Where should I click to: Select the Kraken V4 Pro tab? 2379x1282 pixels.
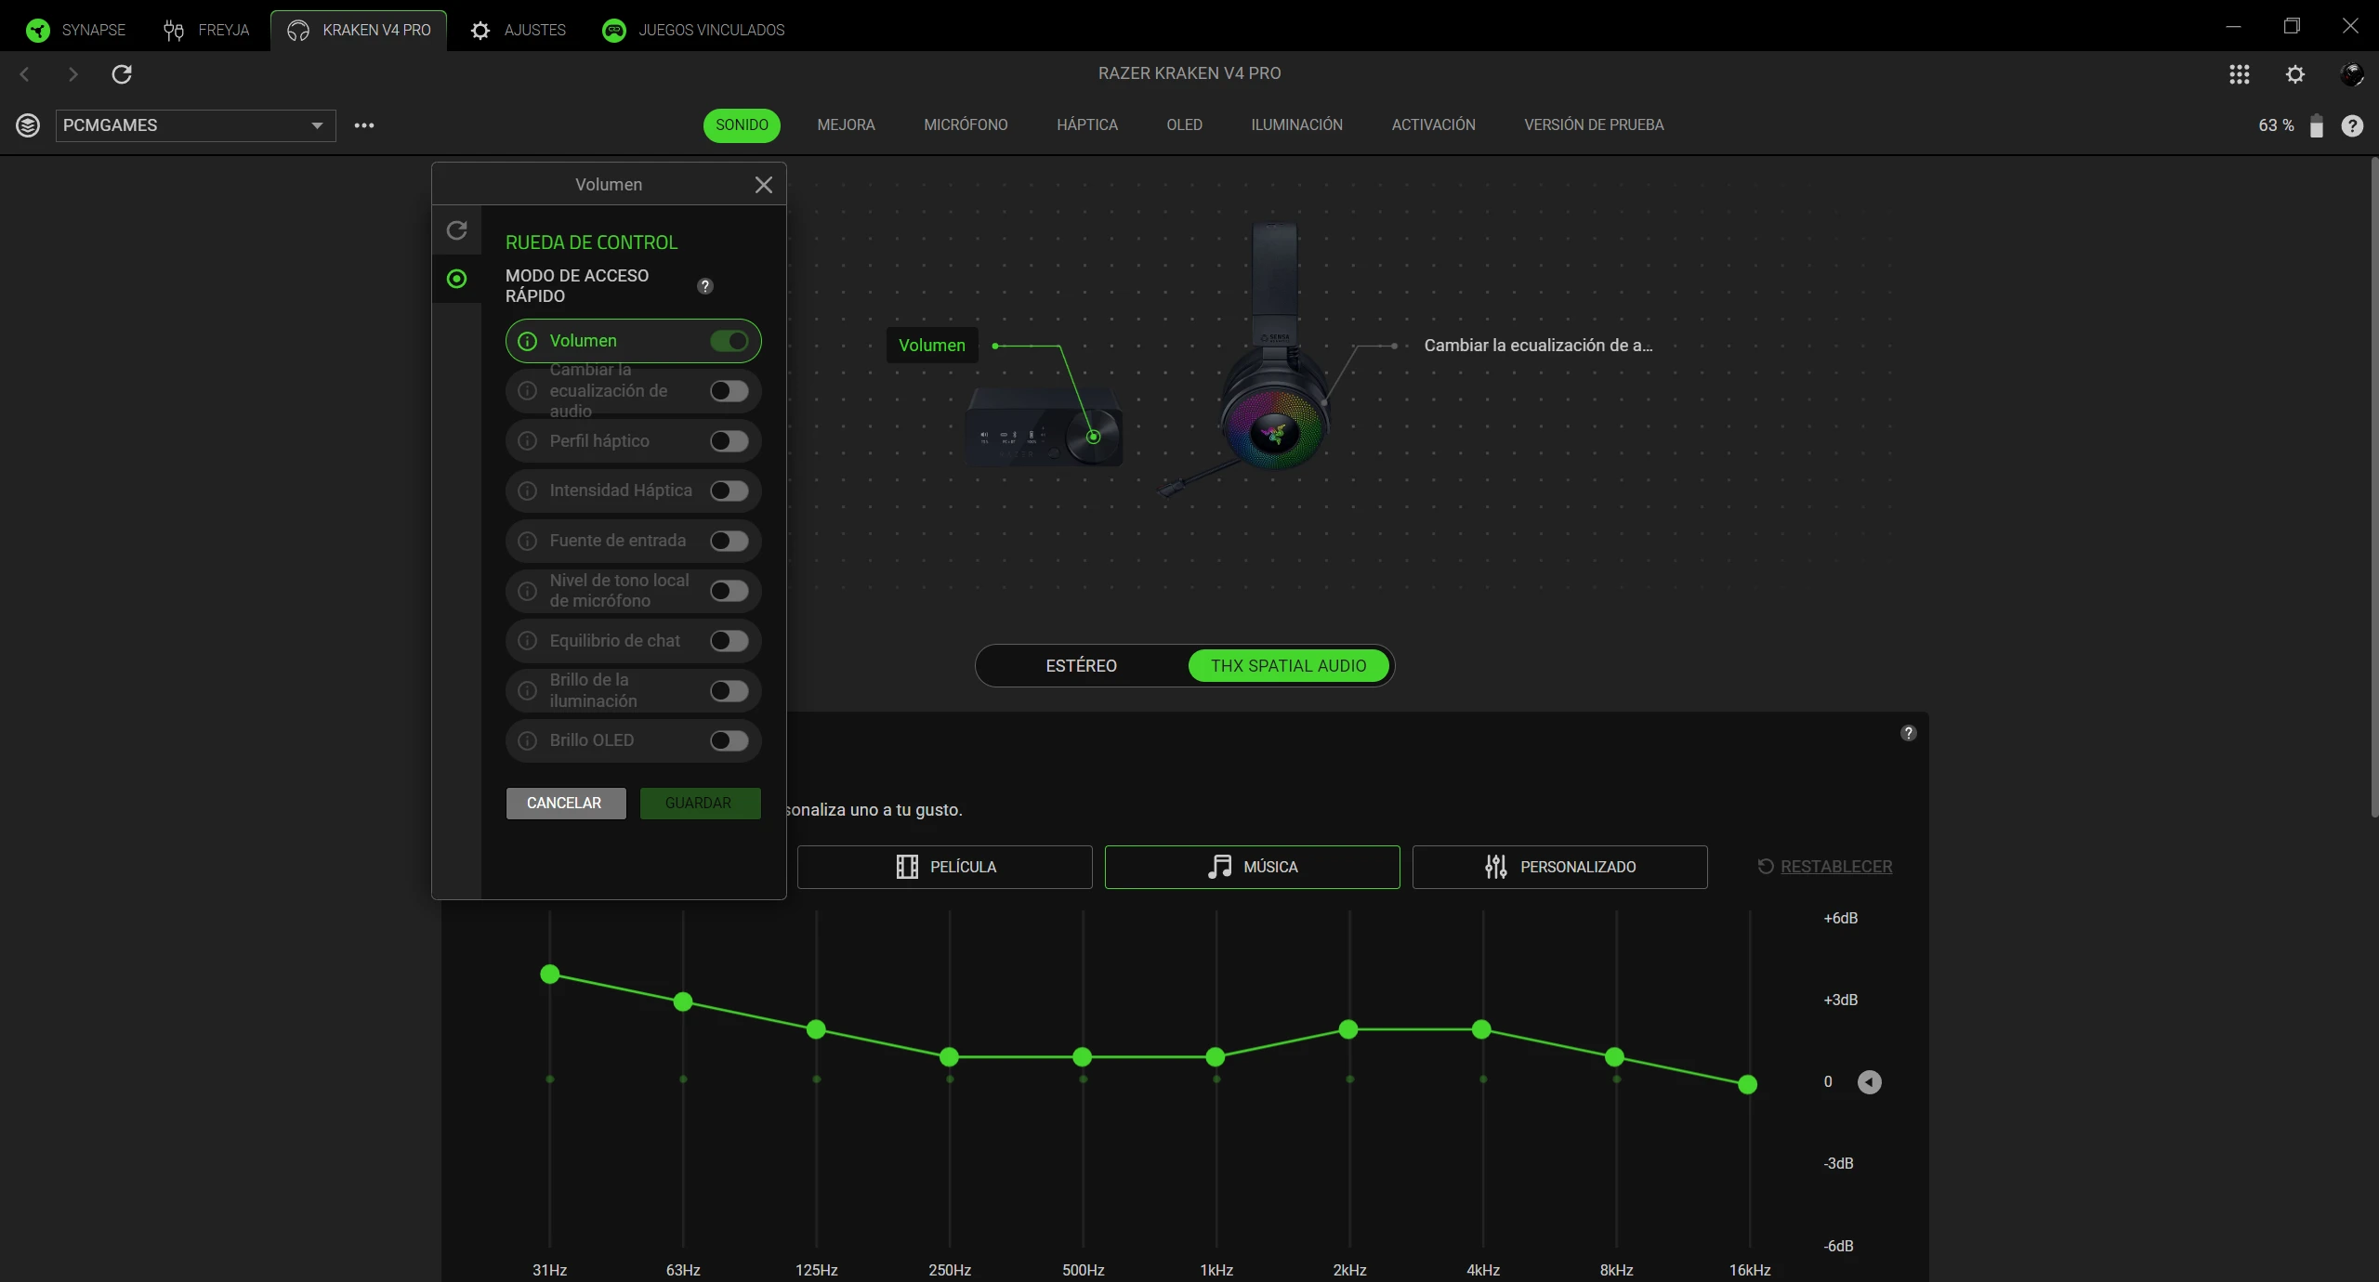[359, 30]
